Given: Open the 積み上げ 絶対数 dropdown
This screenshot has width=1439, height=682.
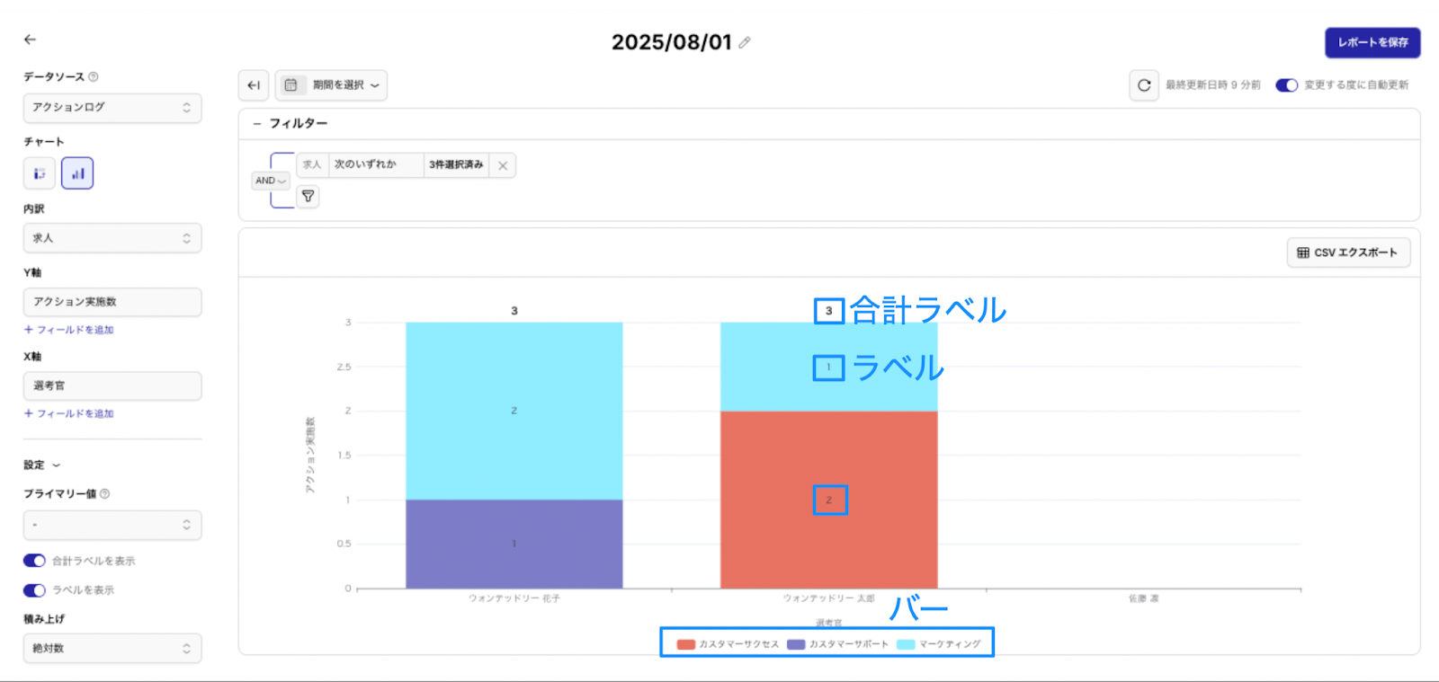Looking at the screenshot, I should [x=112, y=648].
